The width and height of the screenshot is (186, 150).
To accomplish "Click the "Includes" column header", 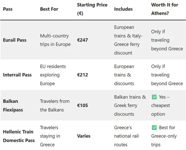I will click(x=123, y=9).
